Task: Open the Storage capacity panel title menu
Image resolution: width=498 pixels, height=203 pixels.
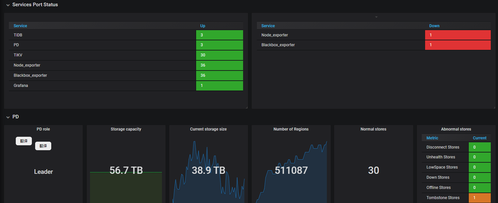Action: pyautogui.click(x=126, y=129)
